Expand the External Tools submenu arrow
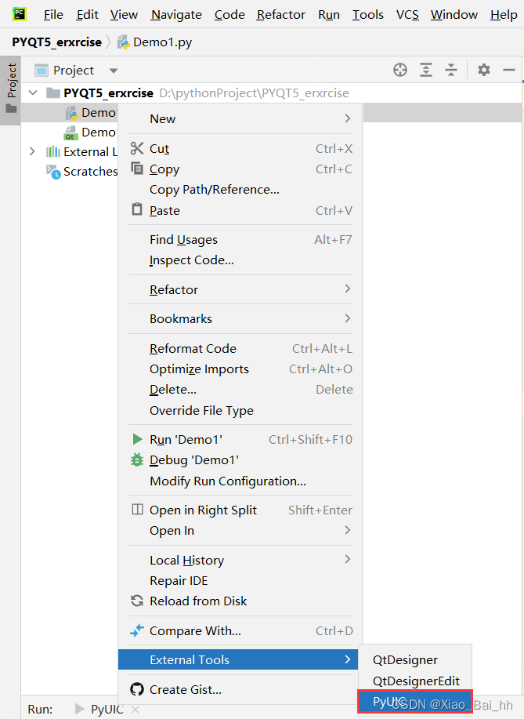 click(x=348, y=659)
